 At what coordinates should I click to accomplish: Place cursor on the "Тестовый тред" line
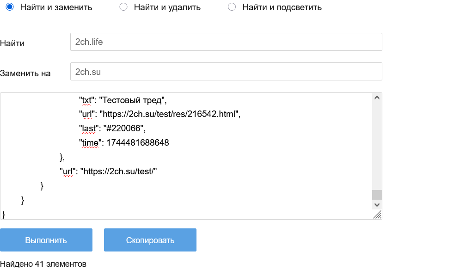click(132, 100)
